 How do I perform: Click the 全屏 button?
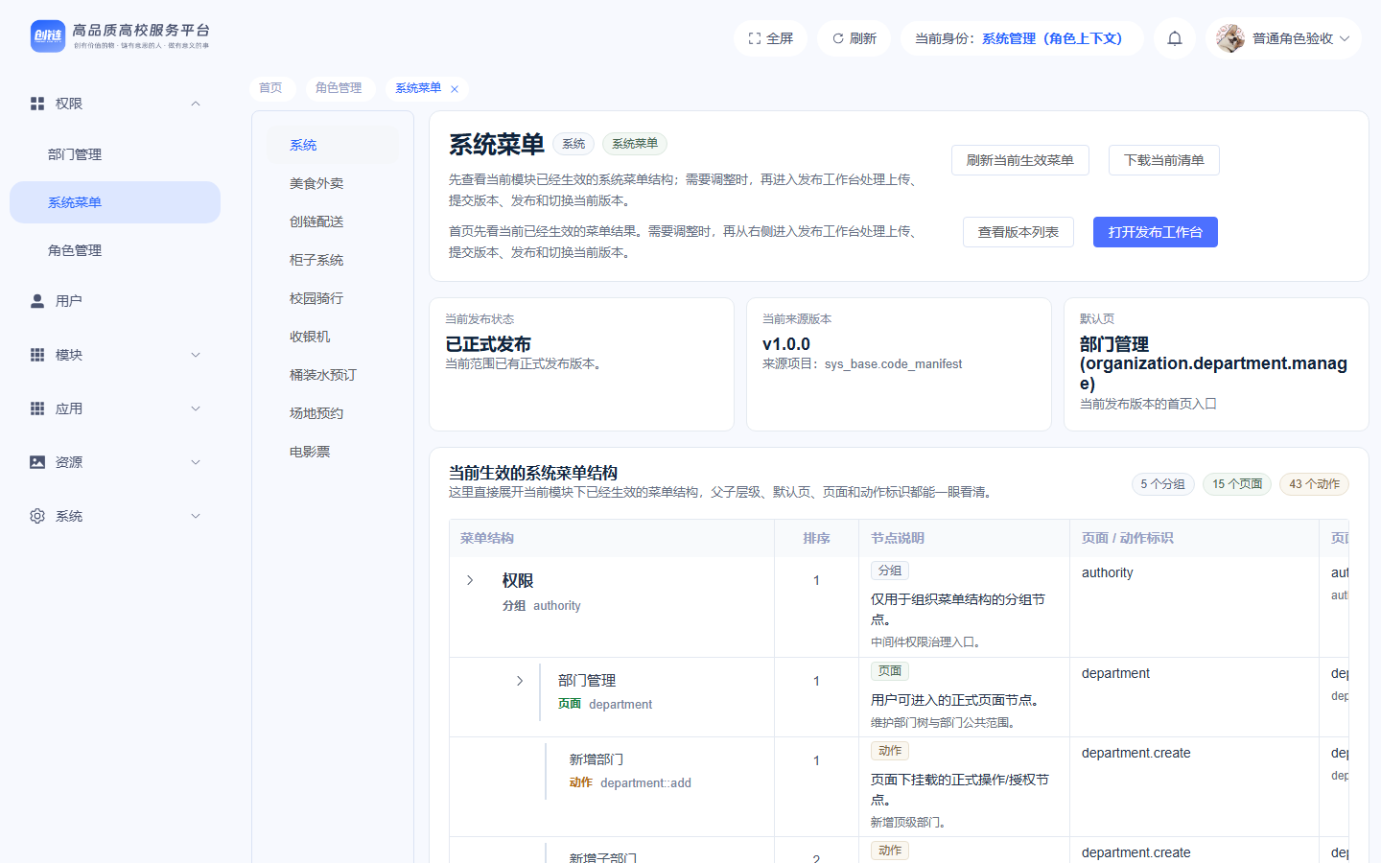[770, 38]
